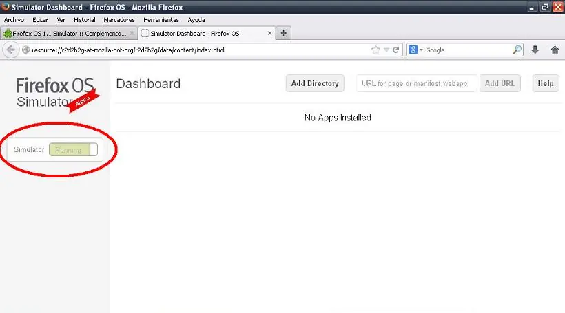Screen dimensions: 565x313
Task: Go to the Firefox home page icon
Action: click(555, 50)
